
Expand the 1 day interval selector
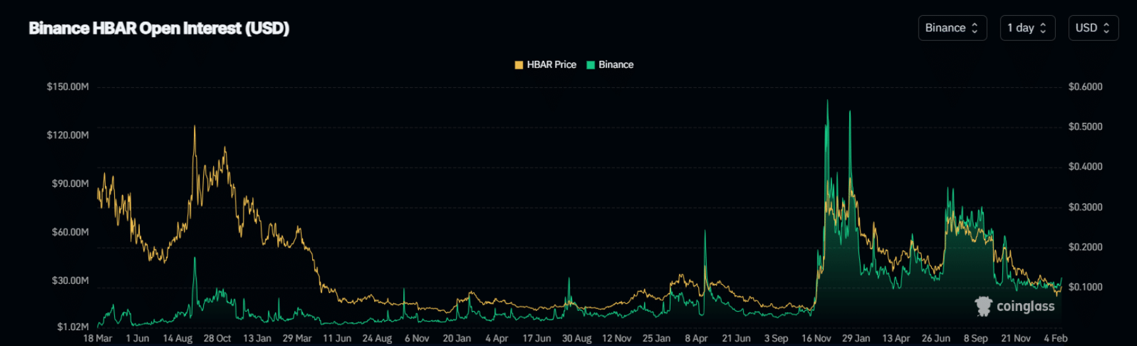point(1027,28)
